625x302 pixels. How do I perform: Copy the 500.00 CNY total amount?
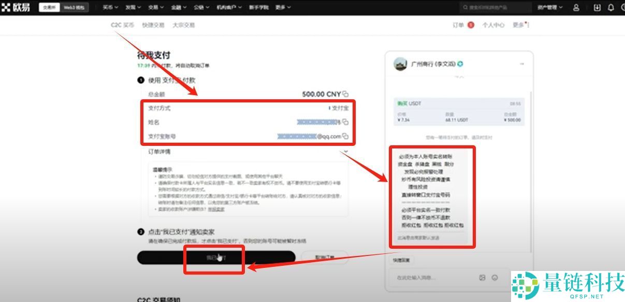pos(344,95)
